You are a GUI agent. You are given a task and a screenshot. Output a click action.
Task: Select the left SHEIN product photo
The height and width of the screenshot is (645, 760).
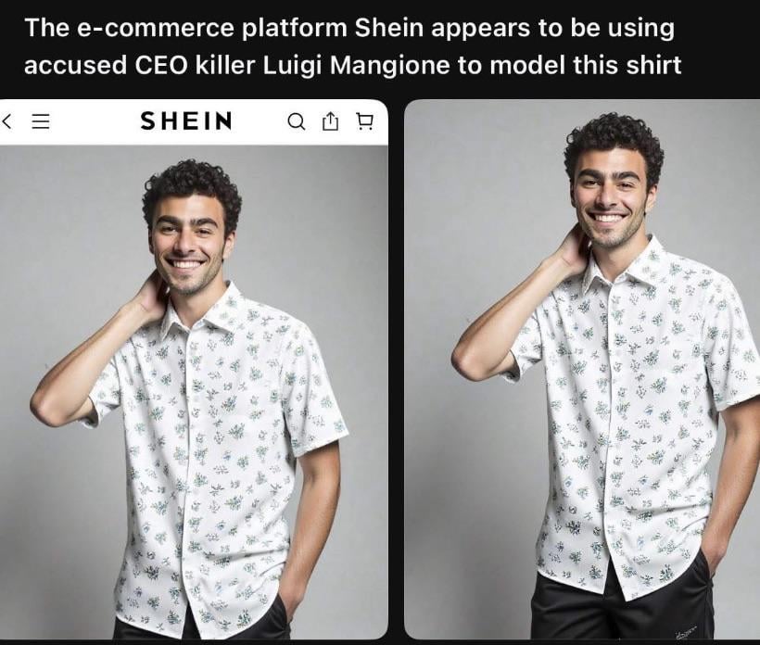pos(194,392)
